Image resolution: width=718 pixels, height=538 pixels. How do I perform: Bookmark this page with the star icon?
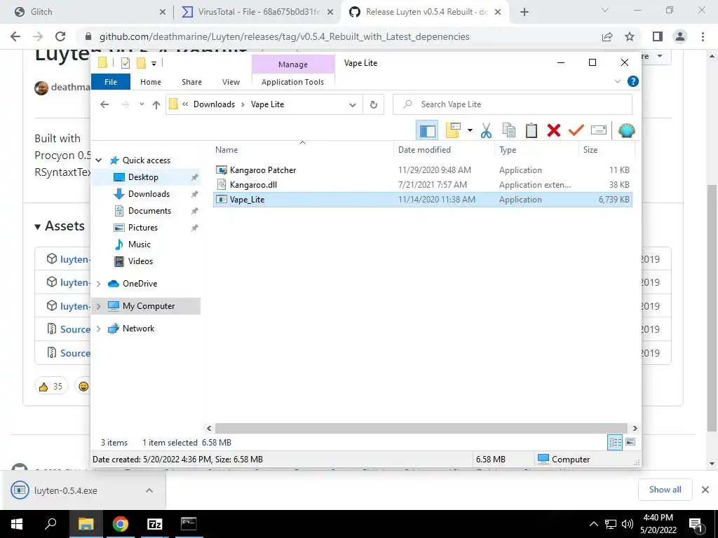630,36
